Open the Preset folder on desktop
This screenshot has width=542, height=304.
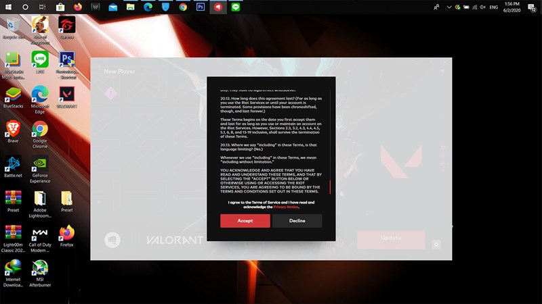pos(66,201)
